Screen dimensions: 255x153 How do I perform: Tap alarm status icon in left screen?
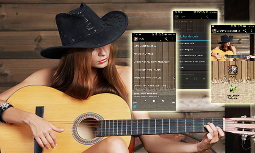[153, 34]
